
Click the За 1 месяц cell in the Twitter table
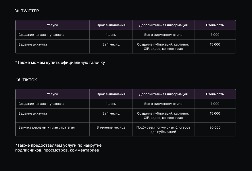click(x=111, y=45)
